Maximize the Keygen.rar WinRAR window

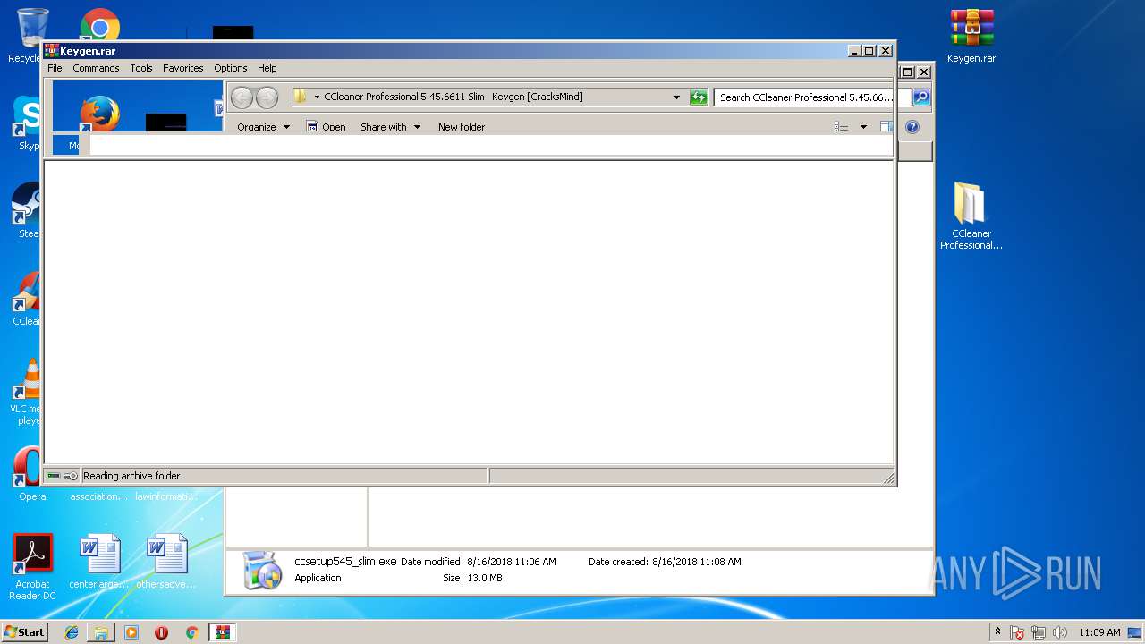tap(869, 51)
